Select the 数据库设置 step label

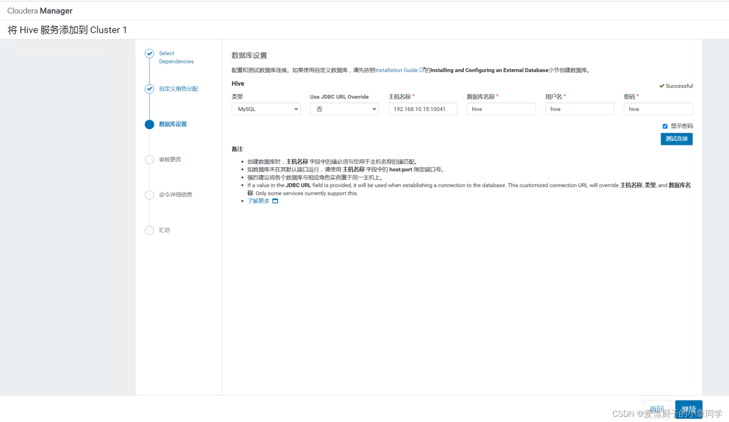click(173, 124)
